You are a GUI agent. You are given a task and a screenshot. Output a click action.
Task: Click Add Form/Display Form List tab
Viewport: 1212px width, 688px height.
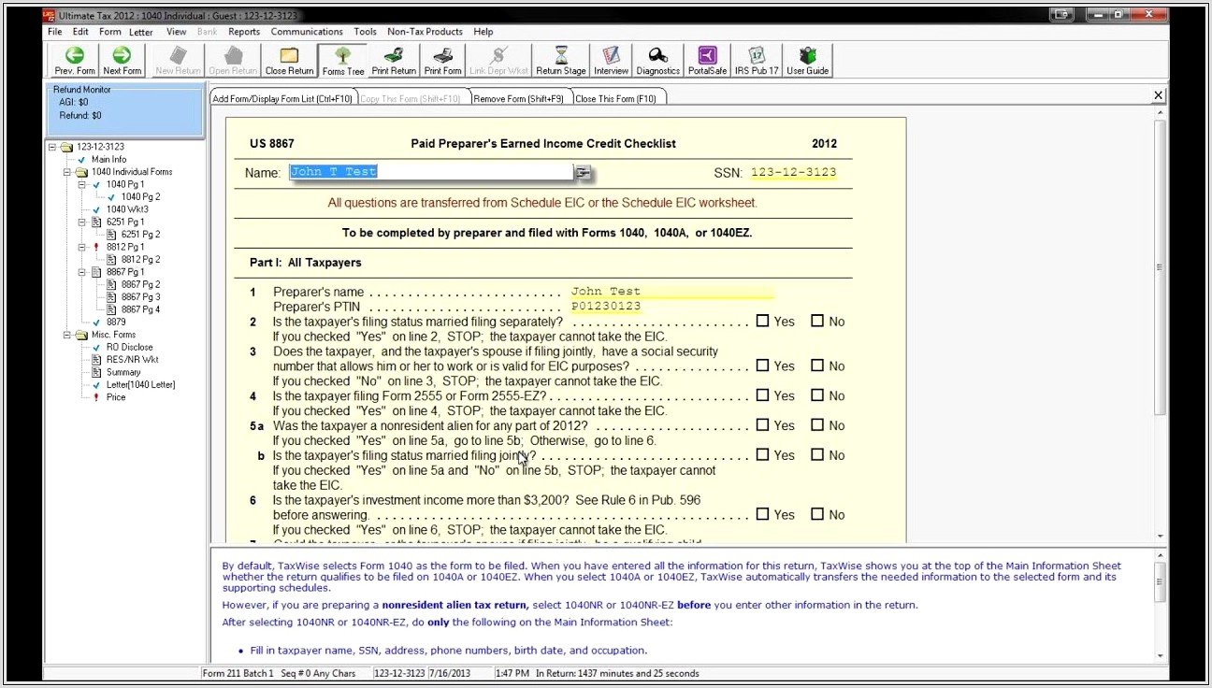(282, 98)
